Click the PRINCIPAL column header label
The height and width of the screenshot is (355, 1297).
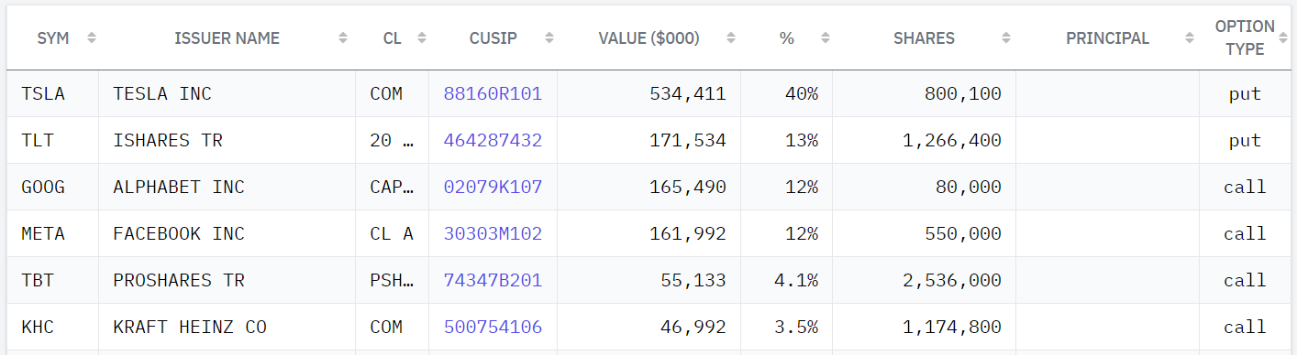pyautogui.click(x=1107, y=38)
